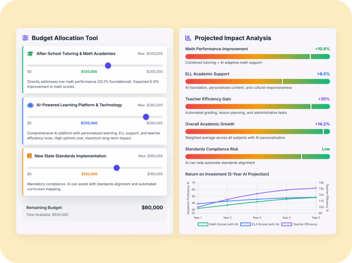Screen dimensions: 352x263
Task: Click the Math Performance Improvement progress bar
Action: (257, 56)
